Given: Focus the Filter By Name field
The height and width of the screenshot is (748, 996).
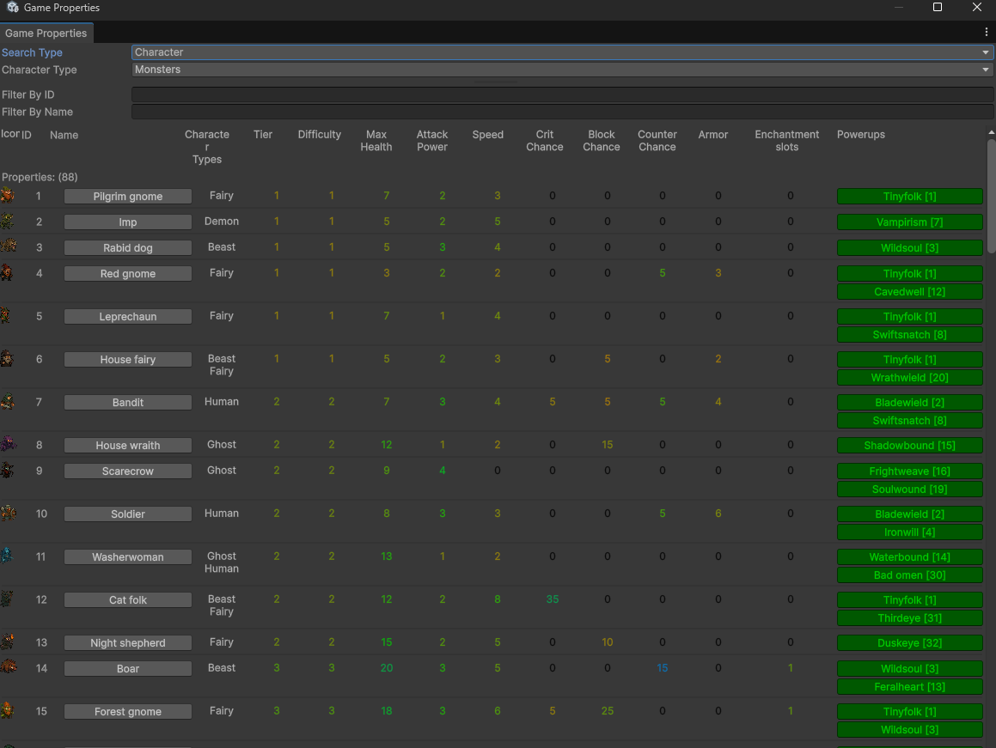Looking at the screenshot, I should click(562, 112).
